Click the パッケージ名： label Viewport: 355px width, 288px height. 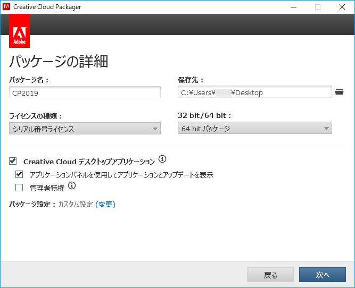coord(29,80)
